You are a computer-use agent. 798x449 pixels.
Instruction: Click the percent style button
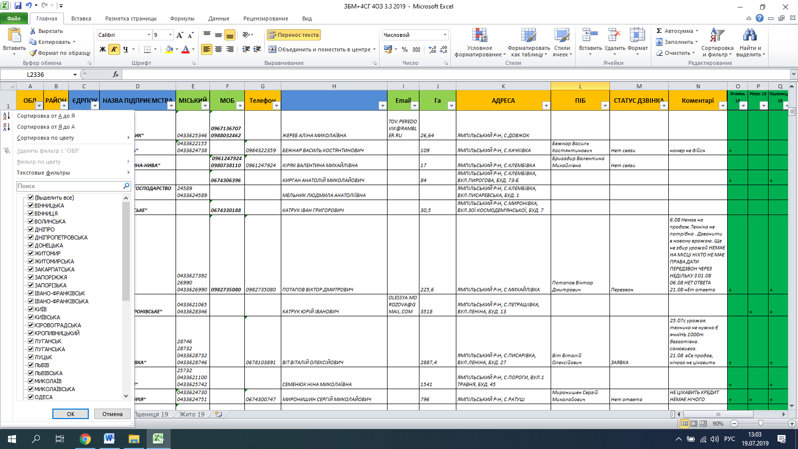404,49
